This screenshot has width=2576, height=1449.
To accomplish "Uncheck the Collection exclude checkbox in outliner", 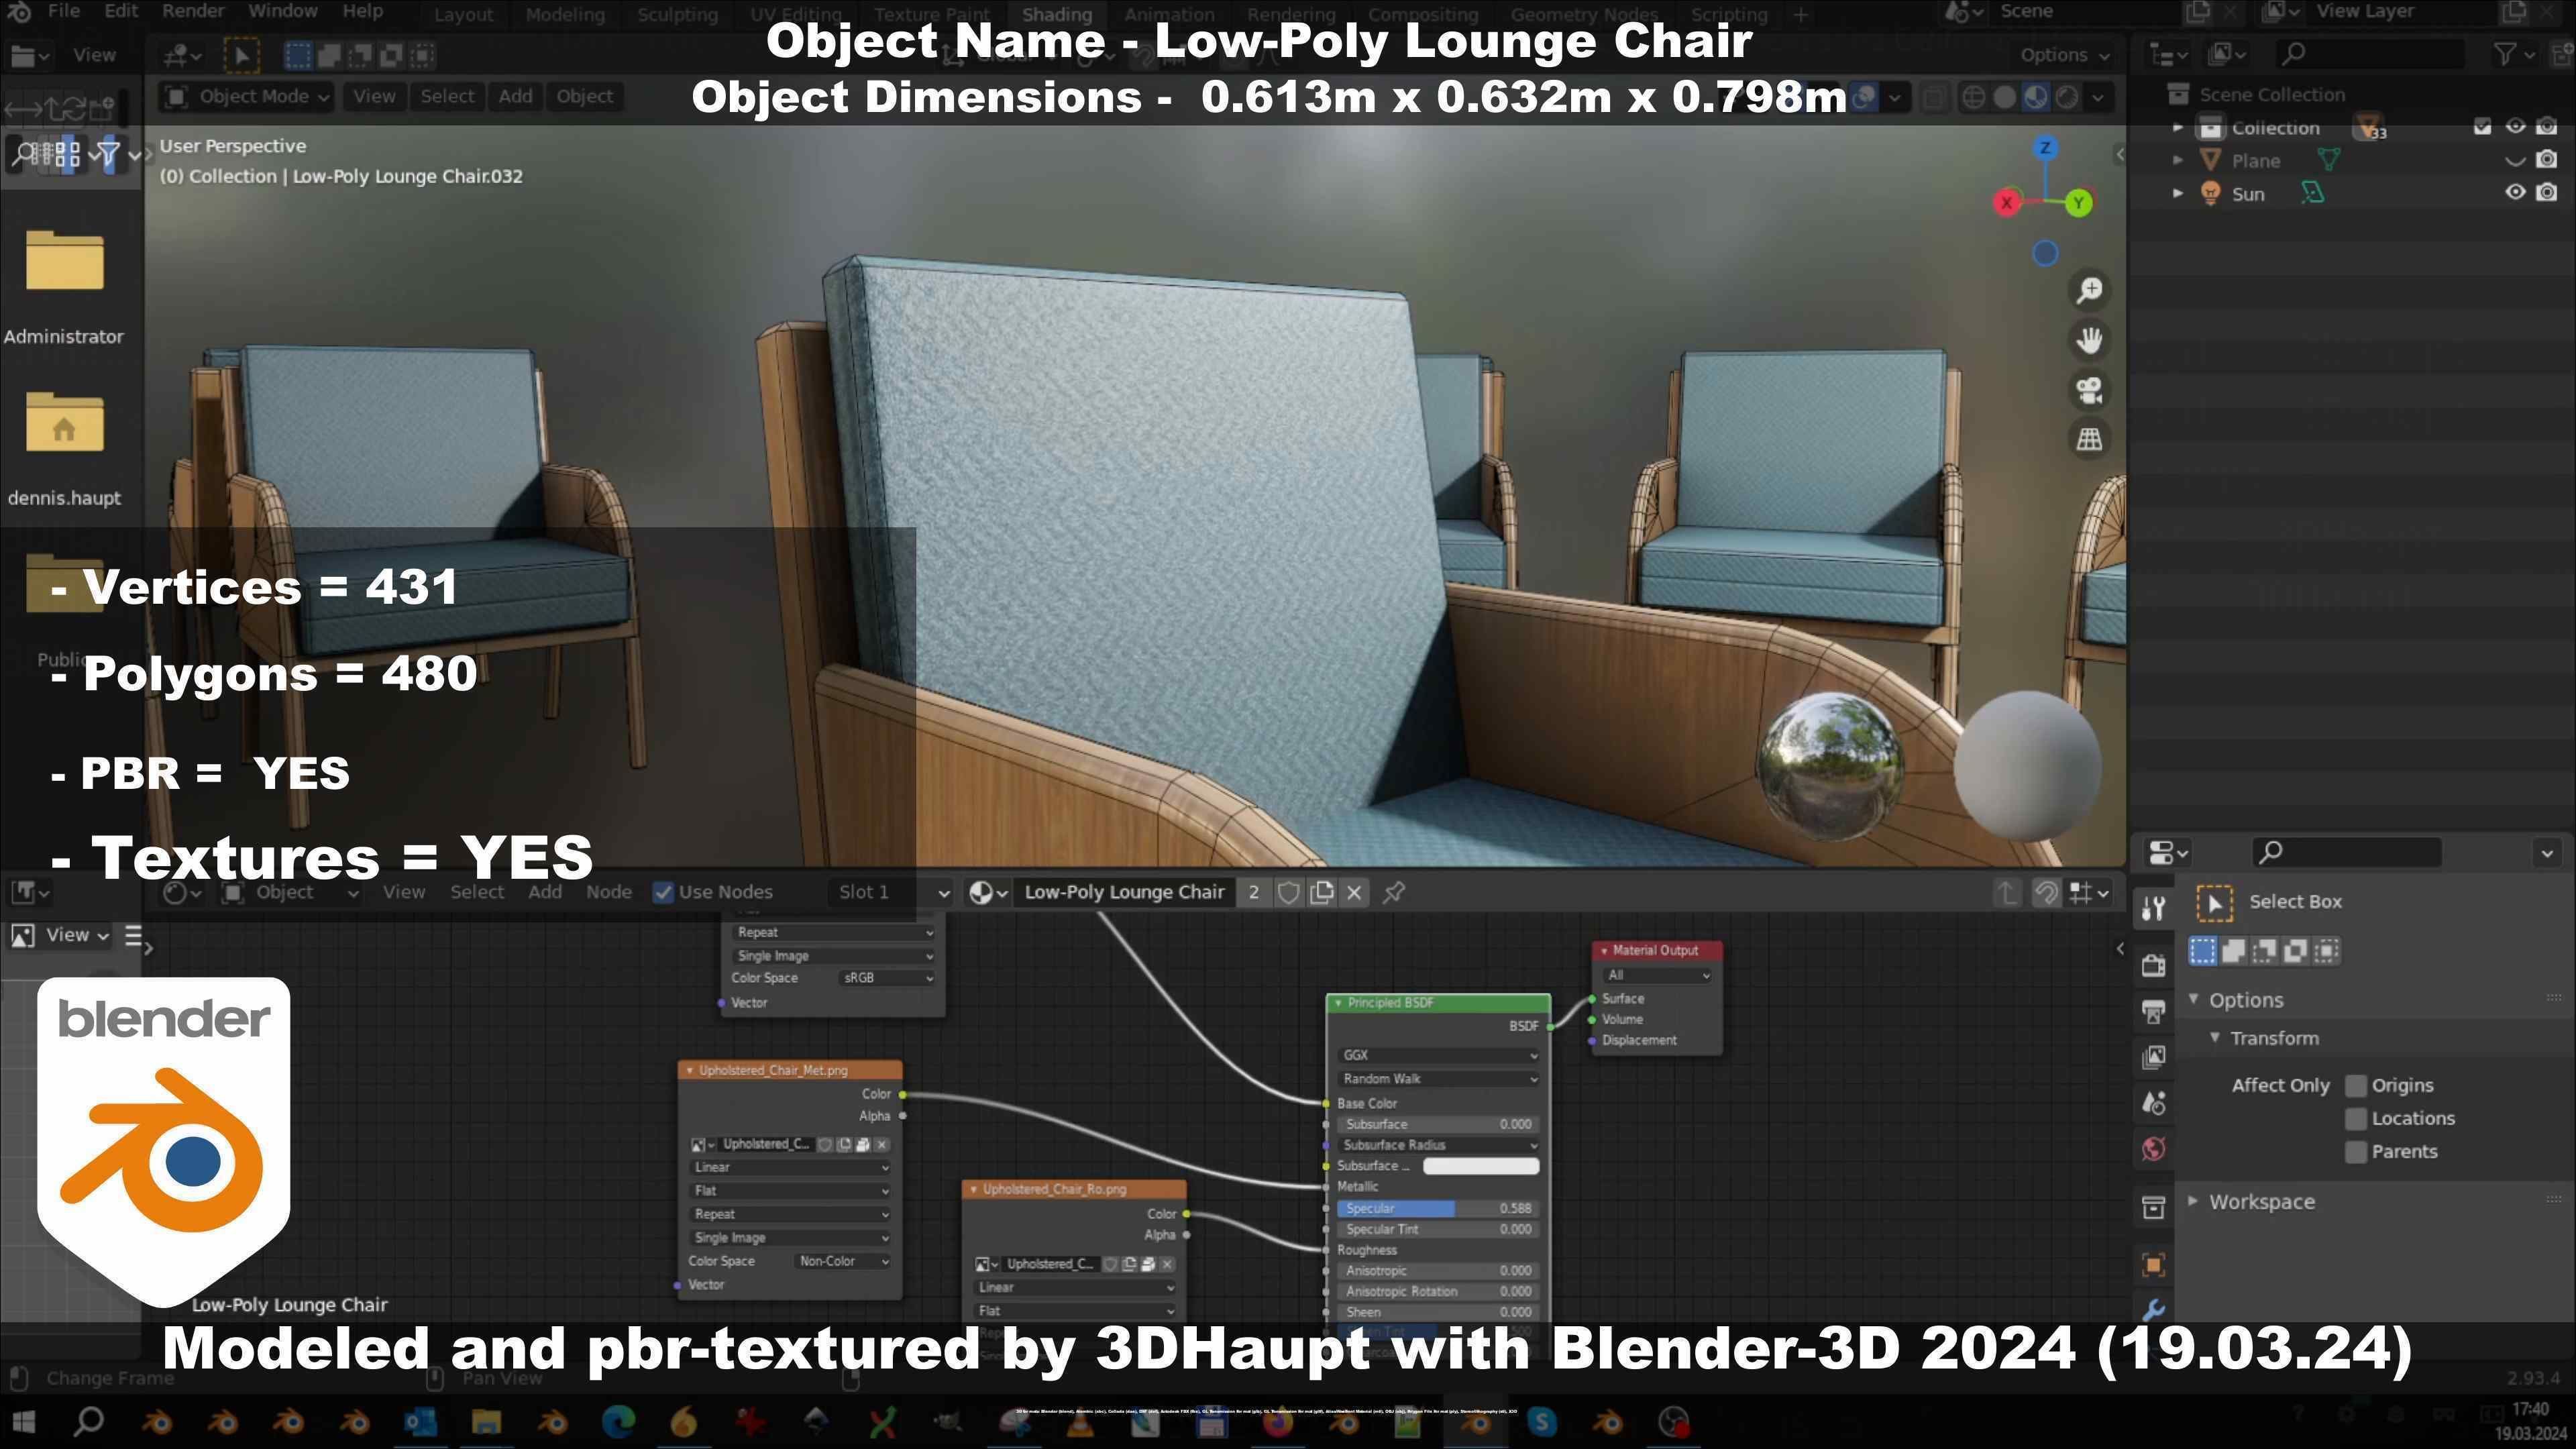I will pyautogui.click(x=2482, y=126).
